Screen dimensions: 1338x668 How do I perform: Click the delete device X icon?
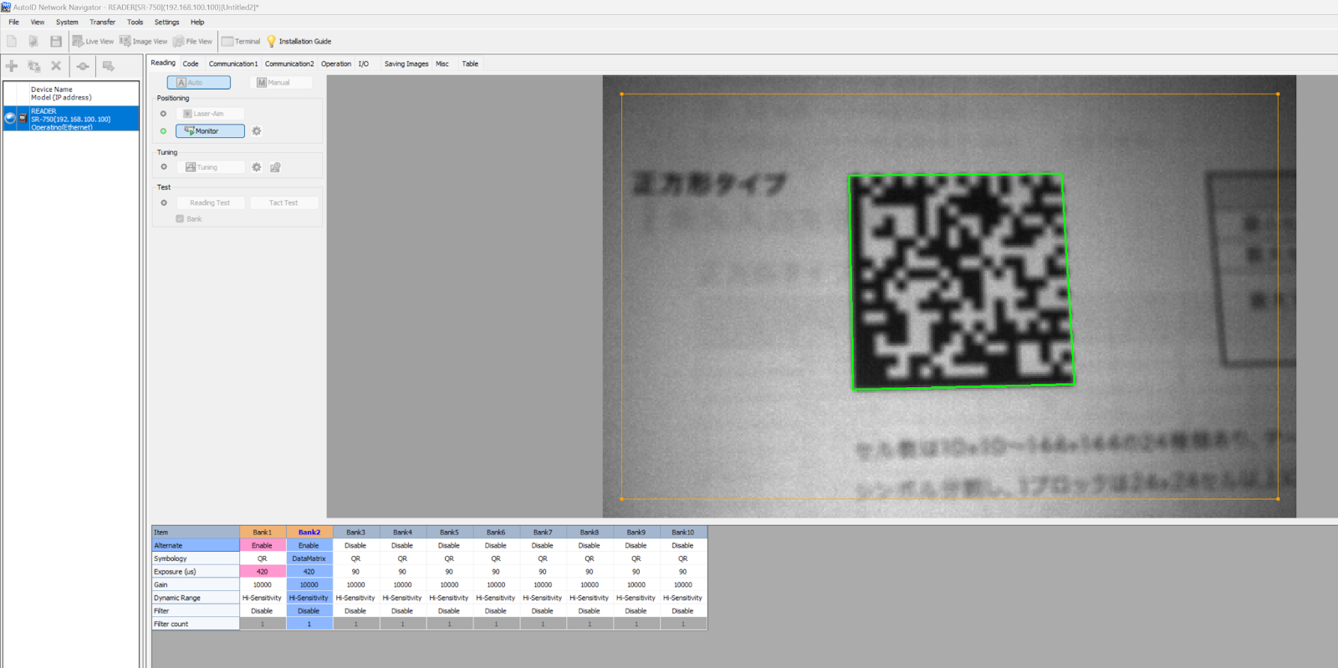coord(56,66)
